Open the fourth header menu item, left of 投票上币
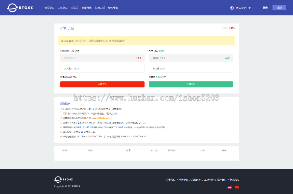The height and width of the screenshot is (194, 293). pyautogui.click(x=87, y=8)
